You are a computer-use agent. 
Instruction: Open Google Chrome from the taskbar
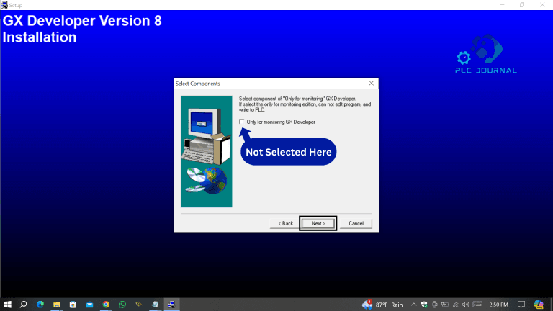[106, 304]
